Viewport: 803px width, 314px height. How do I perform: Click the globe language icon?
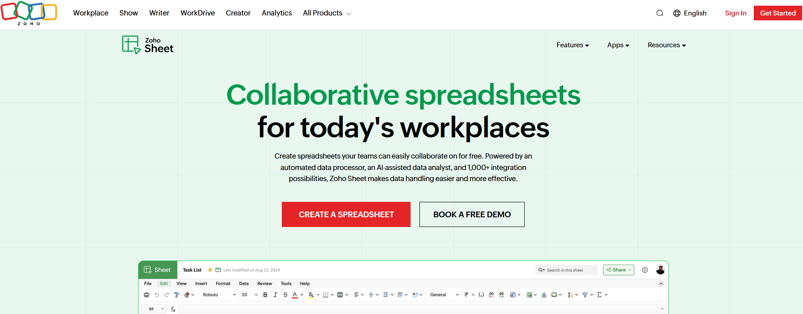677,13
